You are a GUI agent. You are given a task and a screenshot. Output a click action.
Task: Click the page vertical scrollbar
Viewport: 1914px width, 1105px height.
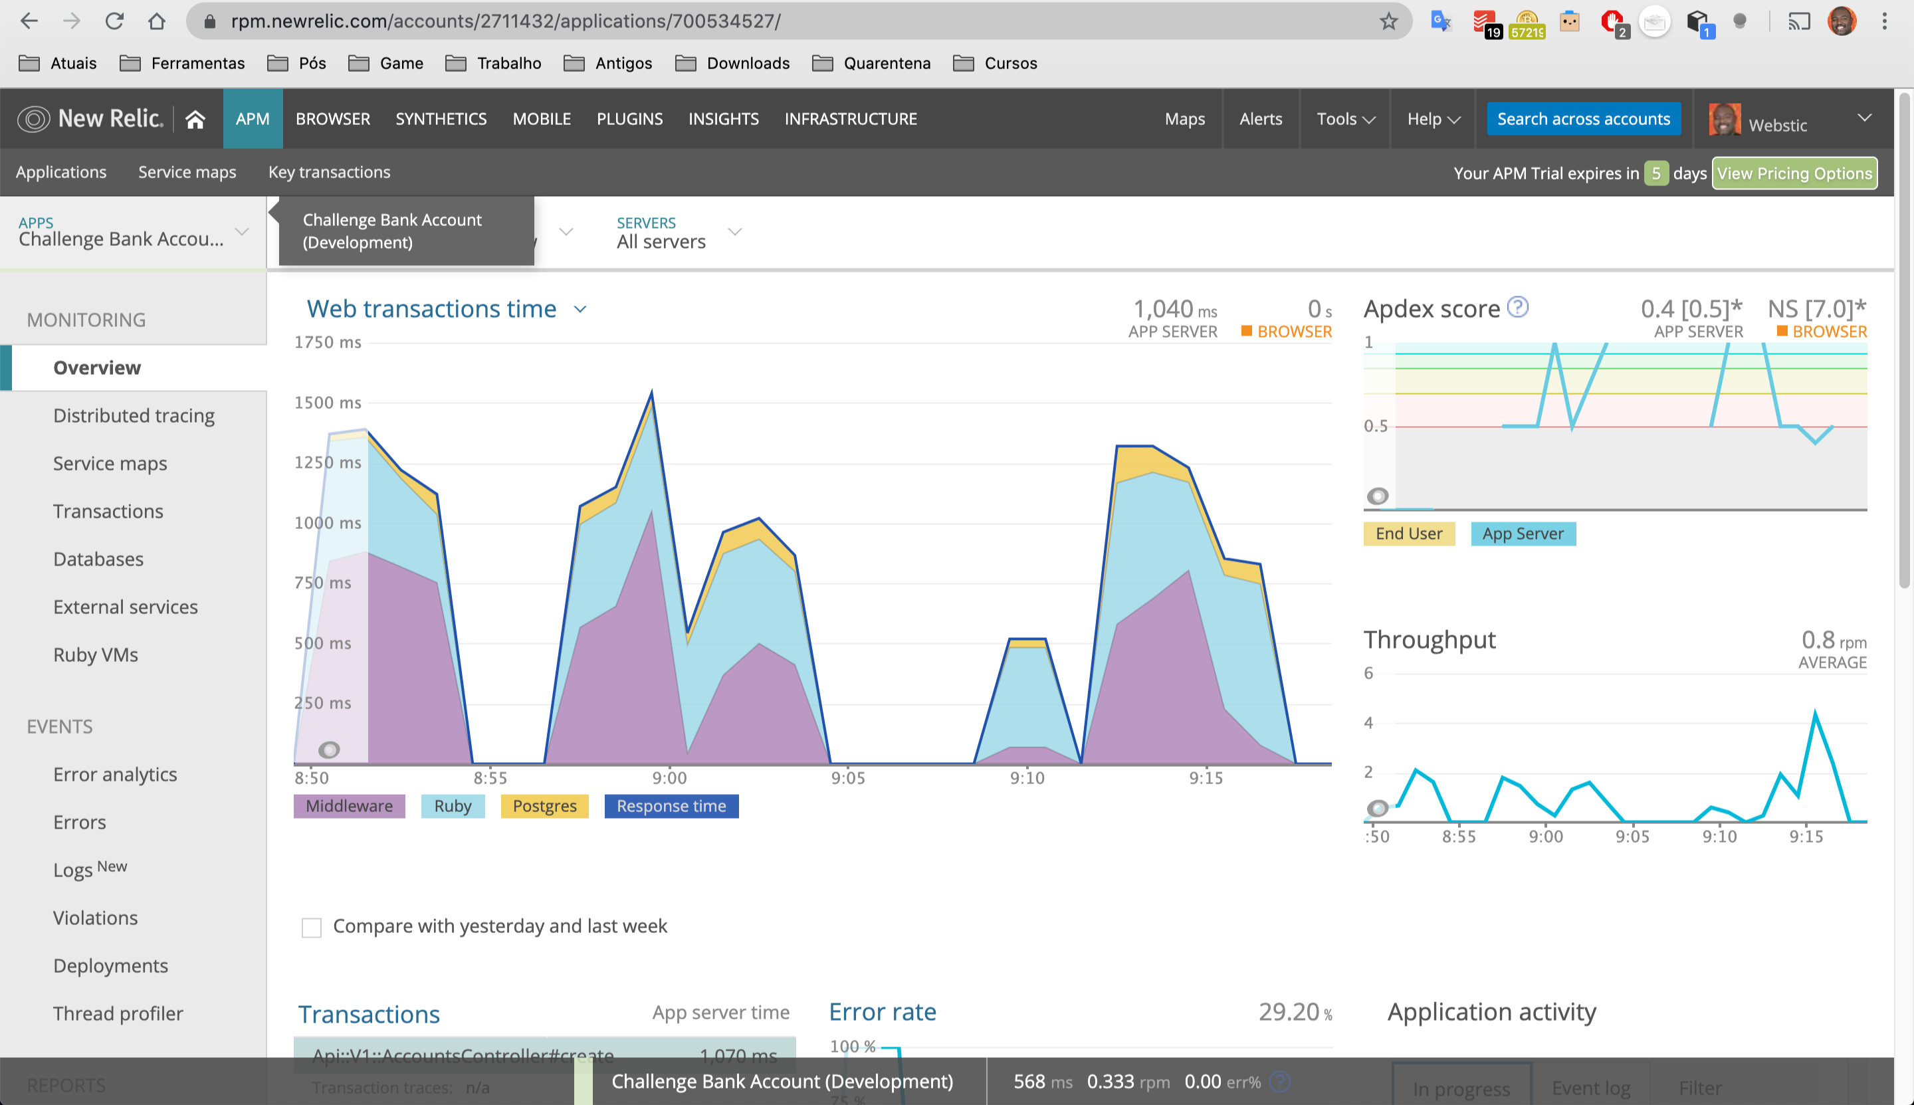[1903, 342]
